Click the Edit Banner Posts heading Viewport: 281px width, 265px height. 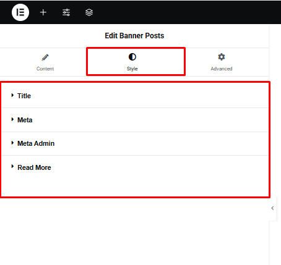[134, 36]
